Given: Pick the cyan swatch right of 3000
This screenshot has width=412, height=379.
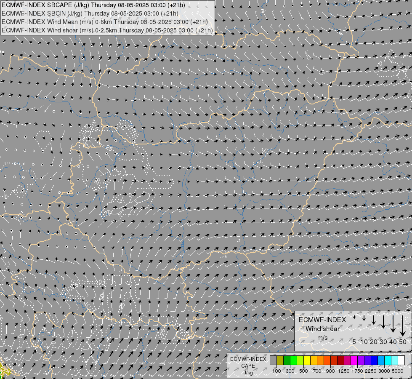Looking at the screenshot, I should pyautogui.click(x=388, y=360).
